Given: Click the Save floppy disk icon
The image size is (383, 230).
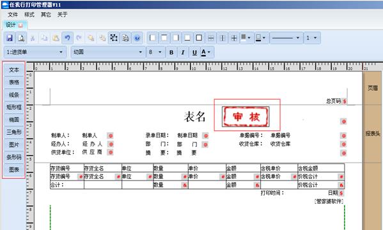Looking at the screenshot, I should [10, 38].
